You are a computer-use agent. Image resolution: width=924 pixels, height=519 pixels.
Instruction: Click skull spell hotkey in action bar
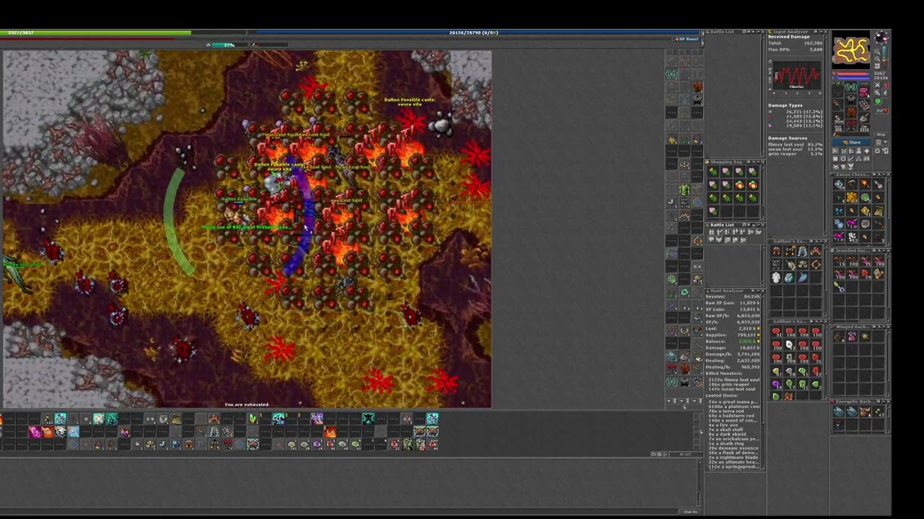(x=60, y=432)
